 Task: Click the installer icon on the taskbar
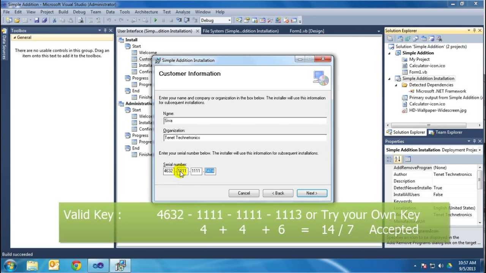click(x=121, y=265)
